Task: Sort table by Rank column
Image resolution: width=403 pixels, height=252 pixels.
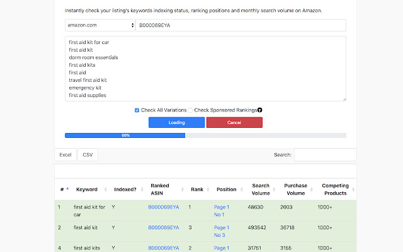Action: click(x=197, y=189)
